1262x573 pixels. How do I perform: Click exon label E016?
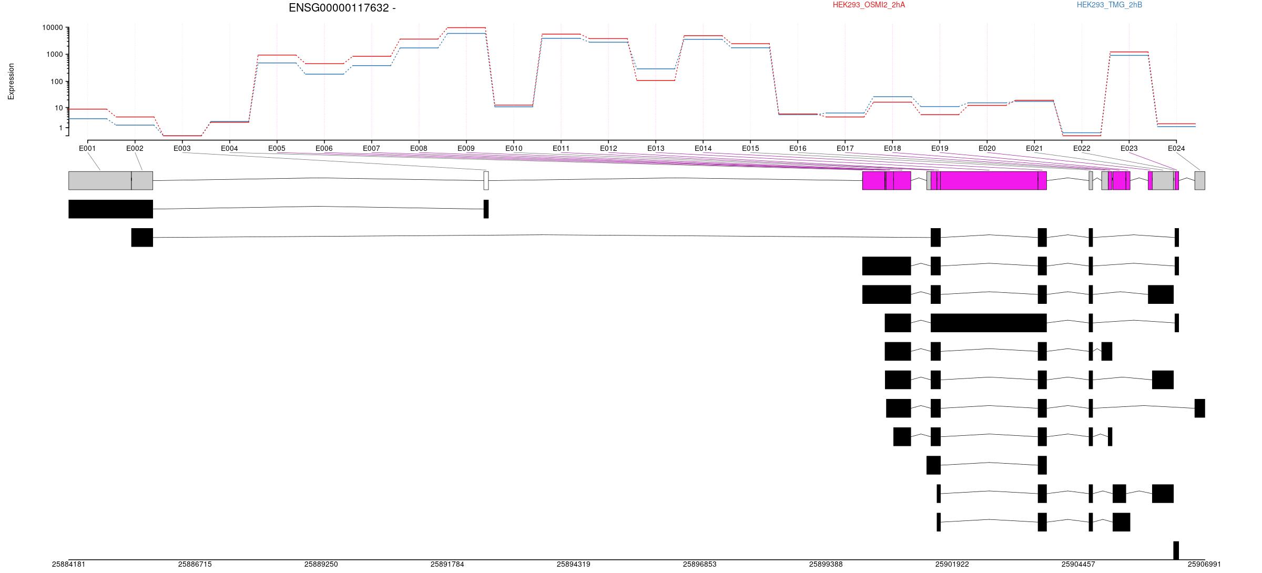(798, 149)
